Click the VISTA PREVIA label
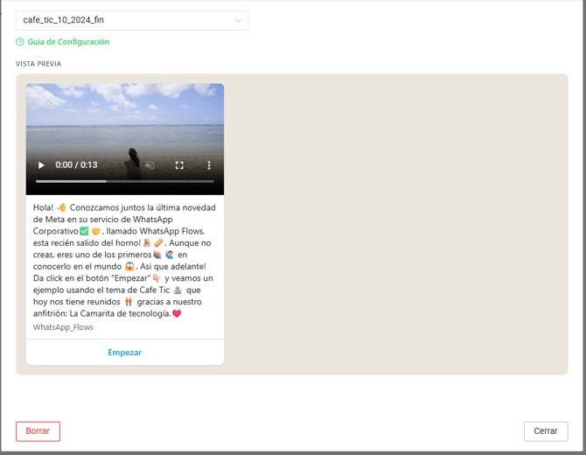 pyautogui.click(x=38, y=64)
